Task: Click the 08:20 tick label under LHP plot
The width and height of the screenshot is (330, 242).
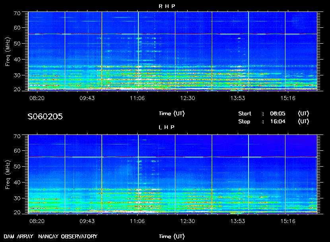Action: tap(37, 221)
